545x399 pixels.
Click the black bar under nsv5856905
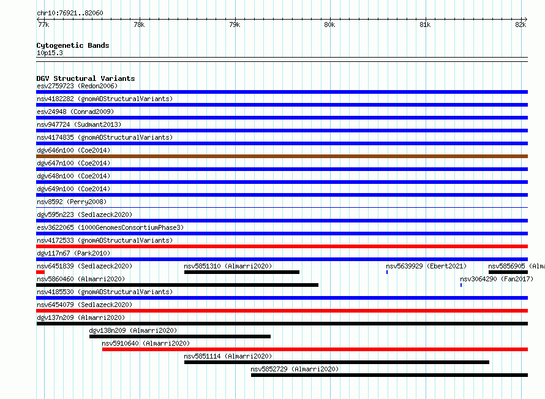click(x=508, y=272)
